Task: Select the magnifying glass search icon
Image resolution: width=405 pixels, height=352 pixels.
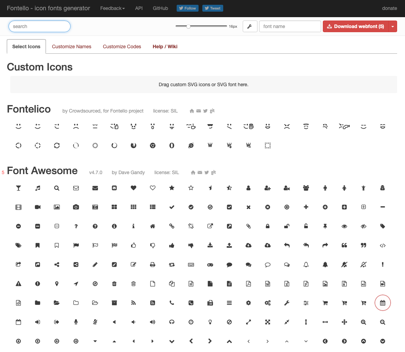Action: click(x=56, y=188)
